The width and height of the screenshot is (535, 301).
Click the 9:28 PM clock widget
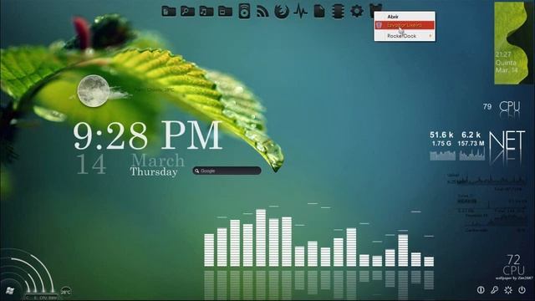pos(147,135)
